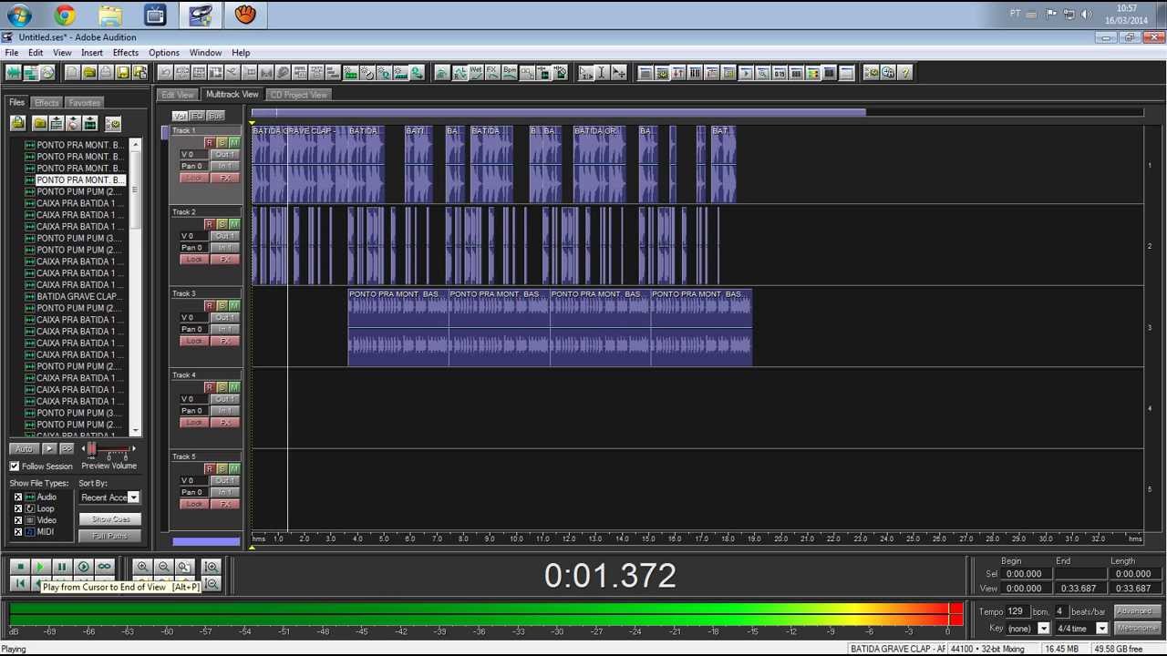Click preview Play button in Files panel
The width and height of the screenshot is (1167, 656).
[49, 448]
